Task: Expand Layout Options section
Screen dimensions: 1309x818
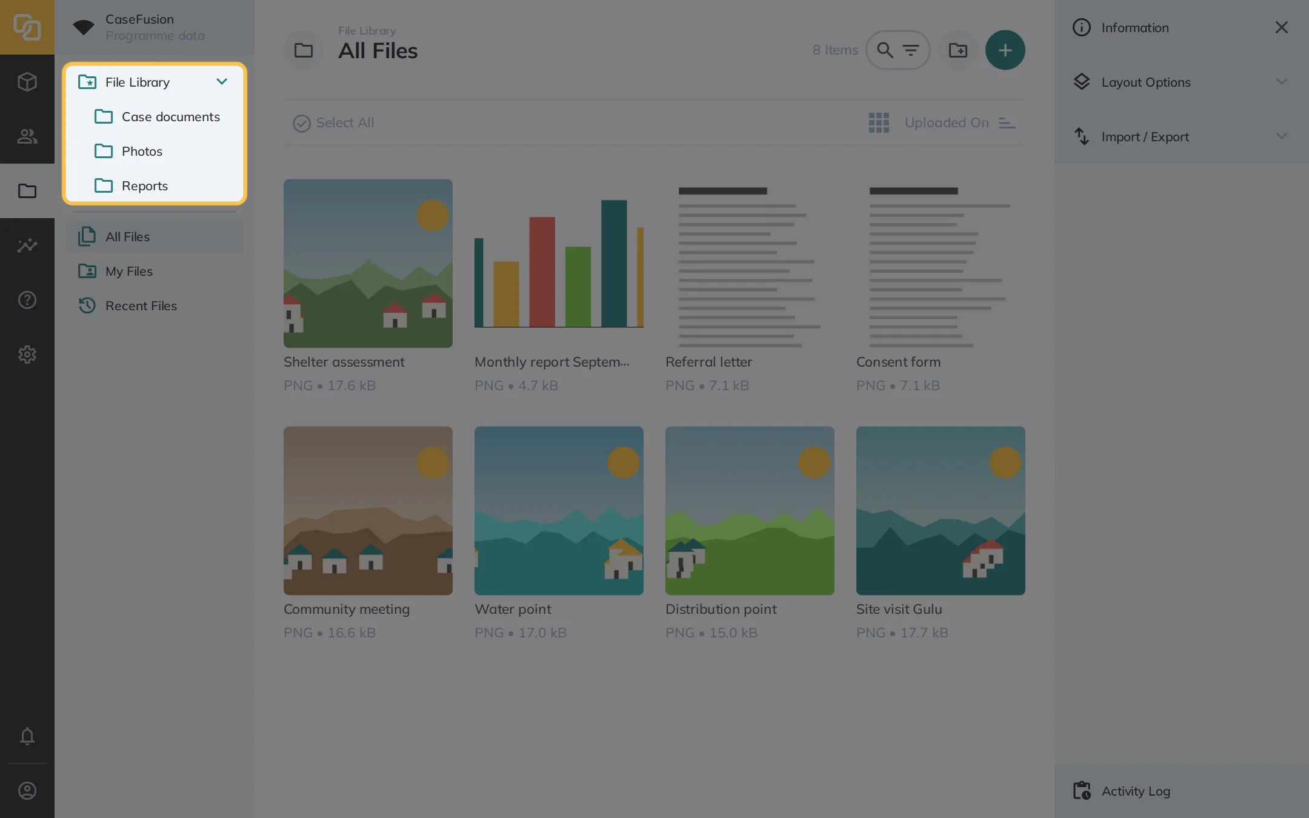Action: (x=1182, y=82)
